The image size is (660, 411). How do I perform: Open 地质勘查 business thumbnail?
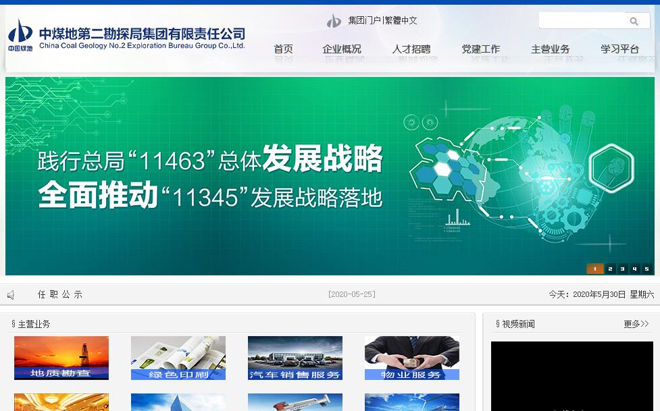(61, 358)
